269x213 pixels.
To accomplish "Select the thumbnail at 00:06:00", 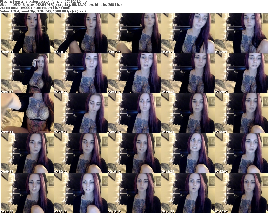I will (241, 73).
